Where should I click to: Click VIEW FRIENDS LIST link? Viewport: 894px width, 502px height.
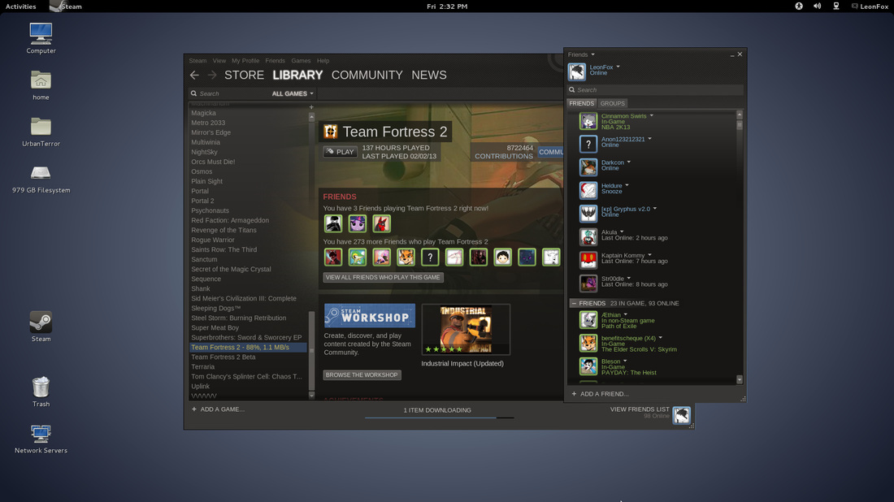pos(640,409)
